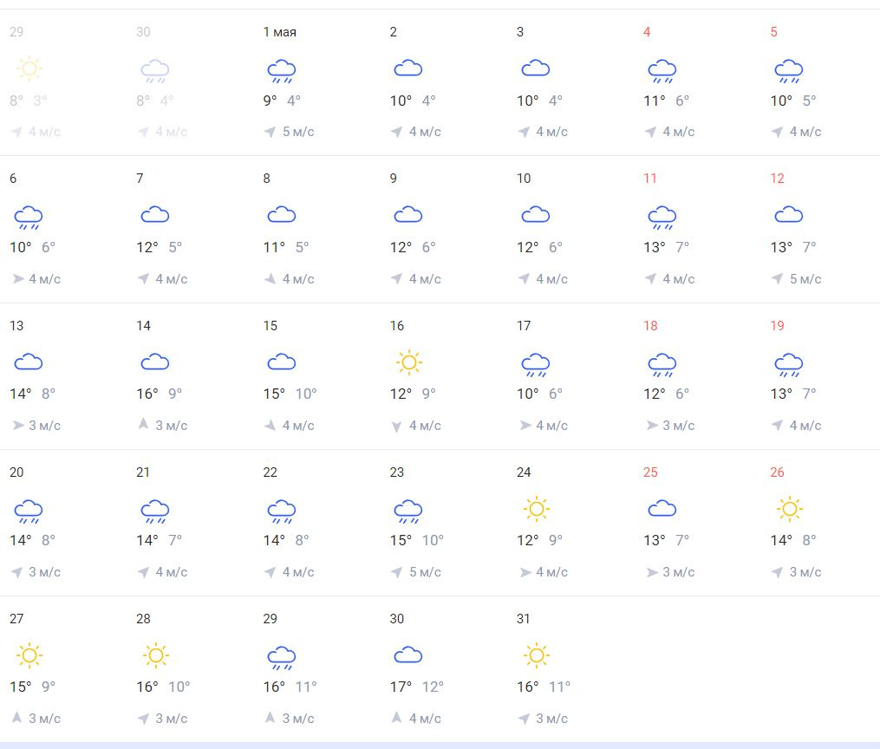This screenshot has width=880, height=749.
Task: Click the 17° temperature on day 30
Action: coord(401,687)
